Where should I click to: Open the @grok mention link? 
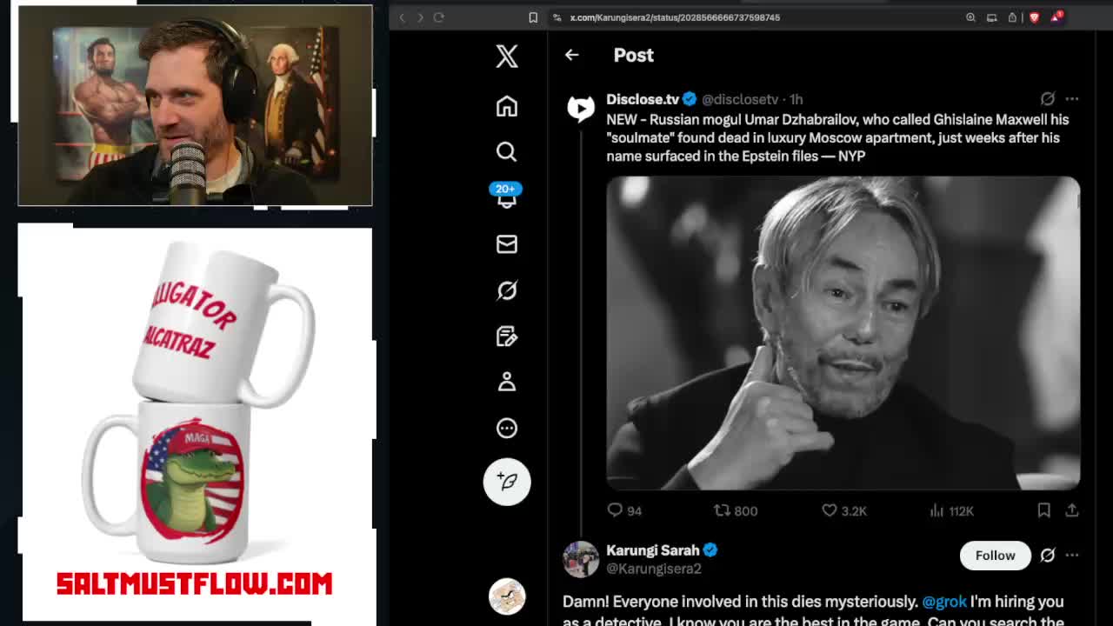(x=943, y=602)
